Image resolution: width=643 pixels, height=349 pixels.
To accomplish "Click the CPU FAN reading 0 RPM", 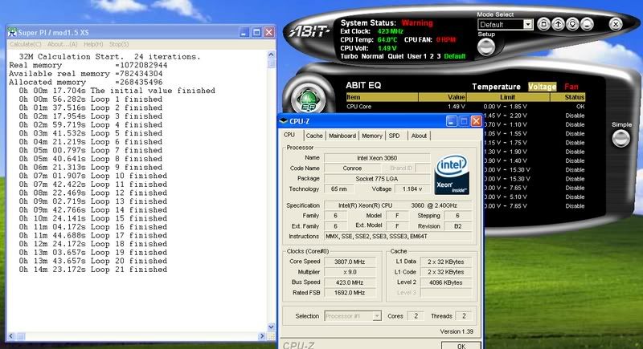I will (446, 39).
